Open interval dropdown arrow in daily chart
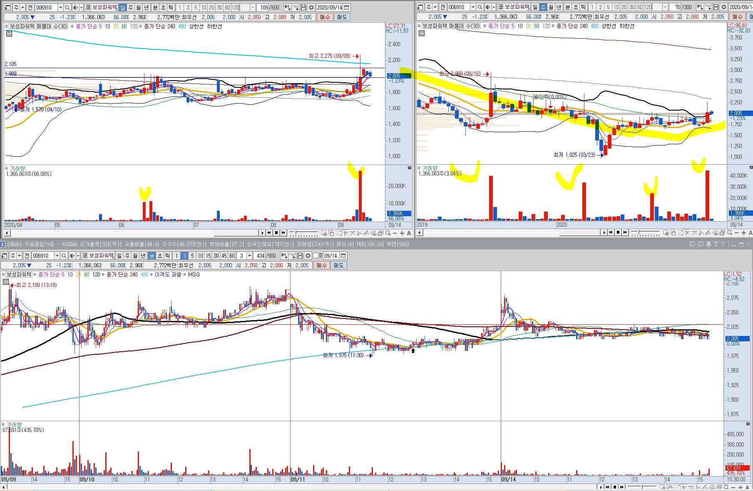The height and width of the screenshot is (491, 753). (x=253, y=7)
